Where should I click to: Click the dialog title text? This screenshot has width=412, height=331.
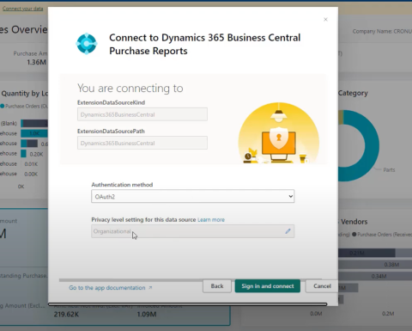[205, 44]
